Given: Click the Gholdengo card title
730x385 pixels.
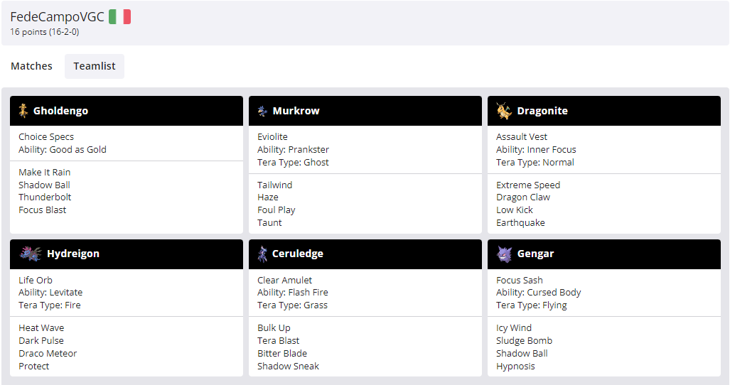Looking at the screenshot, I should (60, 111).
